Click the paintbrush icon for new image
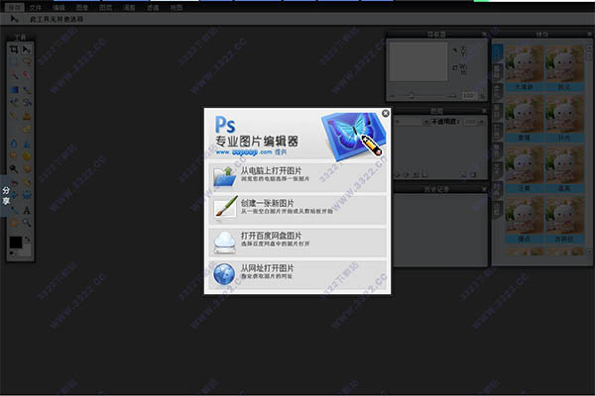The image size is (595, 396). (x=225, y=208)
